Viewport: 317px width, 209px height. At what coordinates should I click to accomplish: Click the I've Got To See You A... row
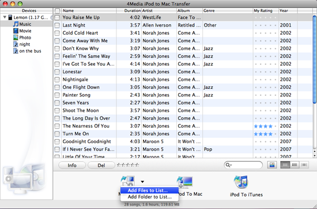(x=183, y=64)
